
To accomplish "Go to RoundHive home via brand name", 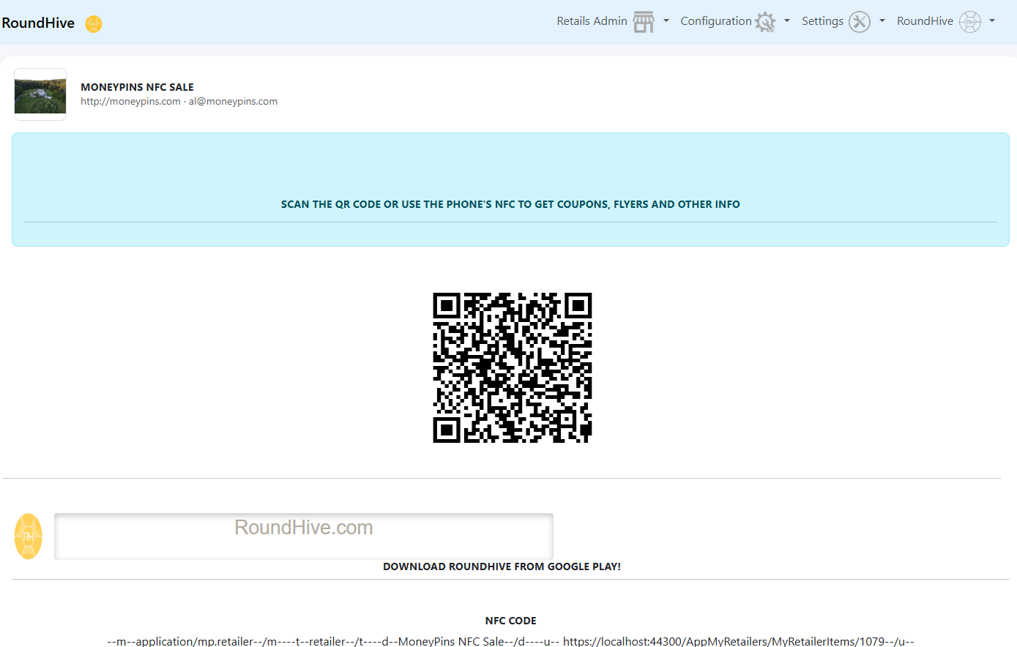I will coord(38,23).
